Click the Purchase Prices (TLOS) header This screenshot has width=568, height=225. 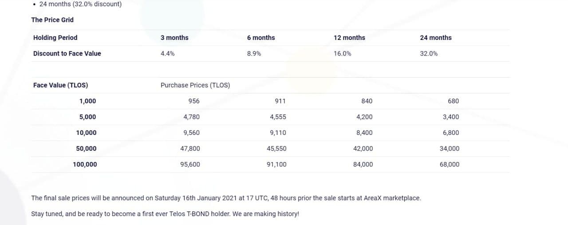point(195,85)
